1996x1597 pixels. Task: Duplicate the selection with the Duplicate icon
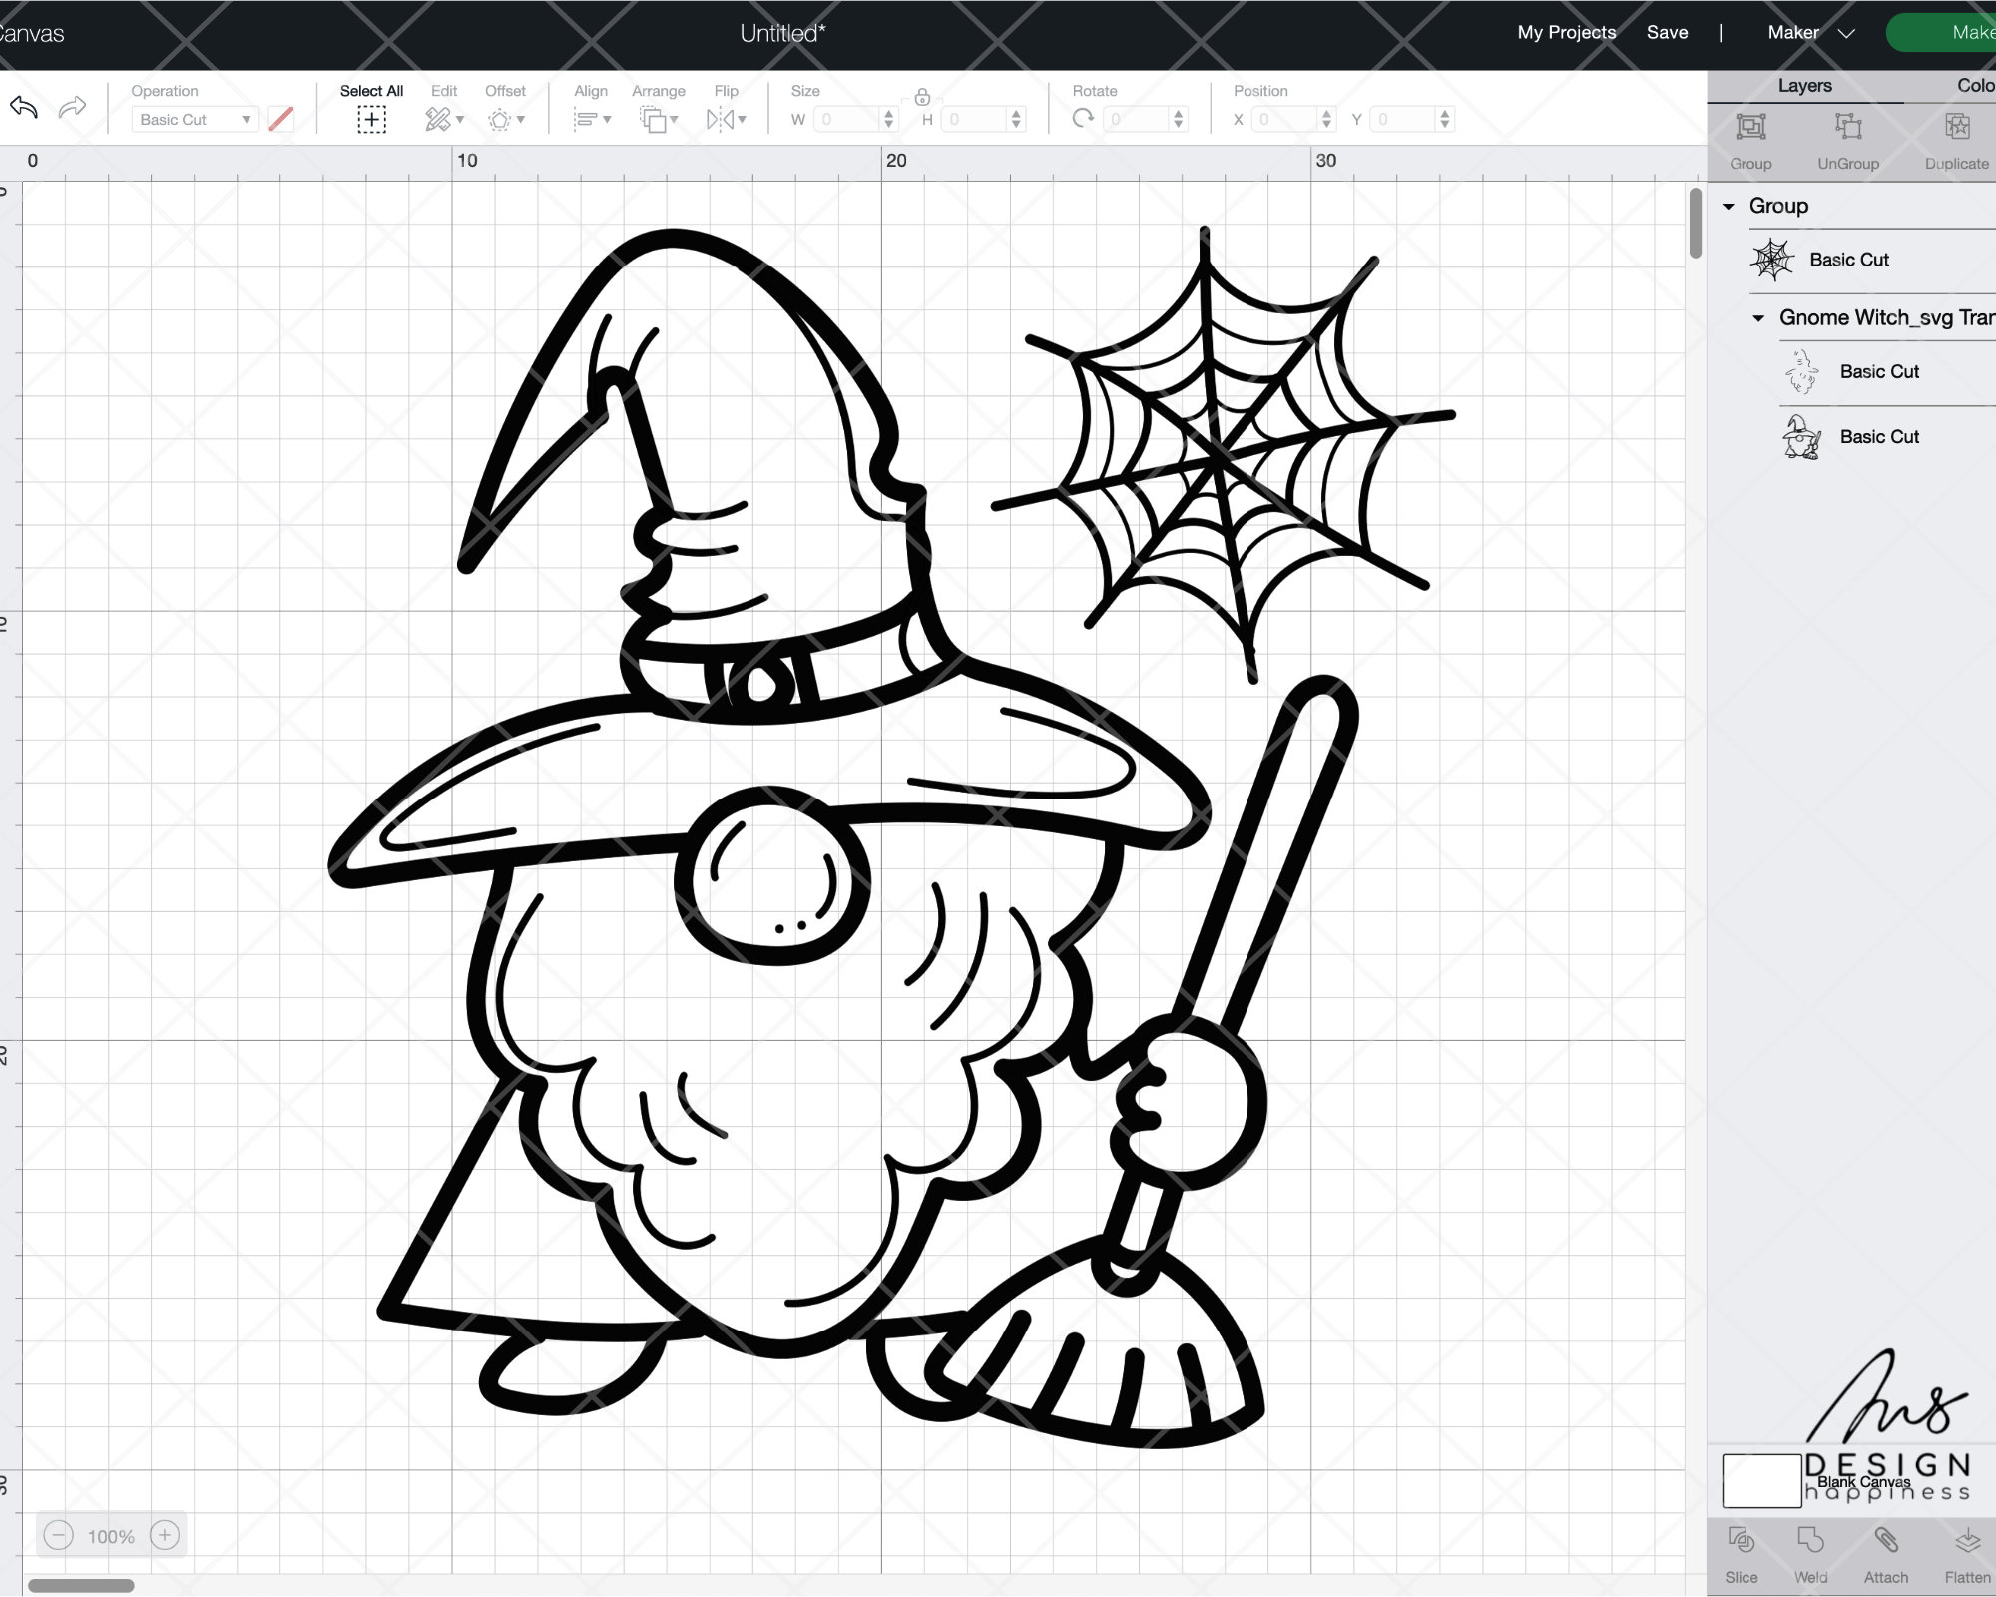(1955, 127)
